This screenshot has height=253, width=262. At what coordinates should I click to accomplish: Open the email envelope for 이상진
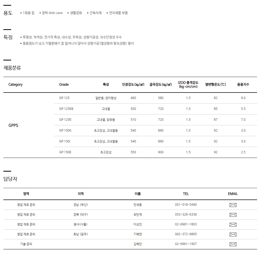pos(233,225)
